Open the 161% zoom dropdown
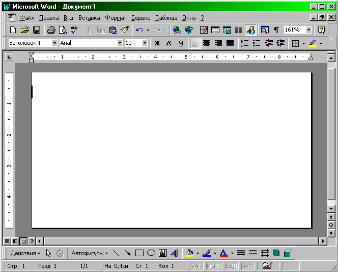Screen dimensions: 338x272 pos(308,30)
